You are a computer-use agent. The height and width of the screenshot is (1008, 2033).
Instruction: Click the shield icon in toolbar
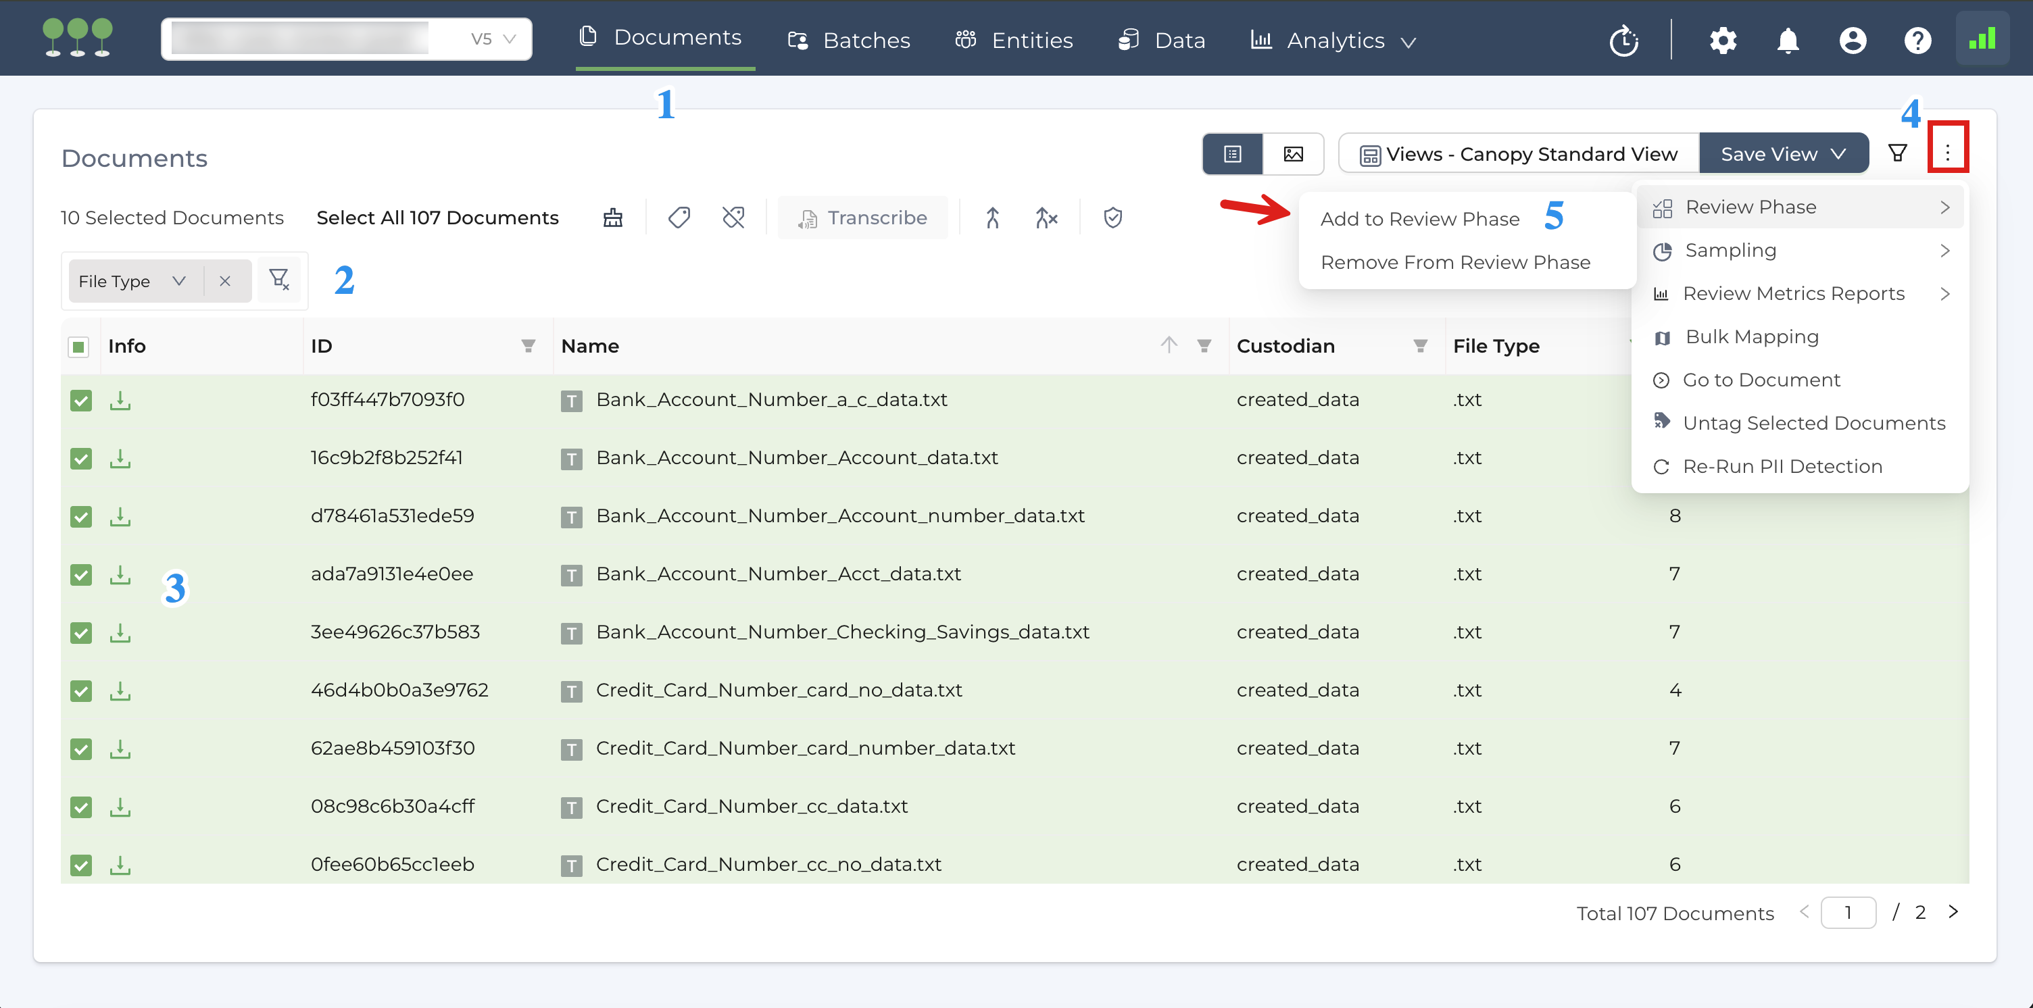[x=1112, y=218]
